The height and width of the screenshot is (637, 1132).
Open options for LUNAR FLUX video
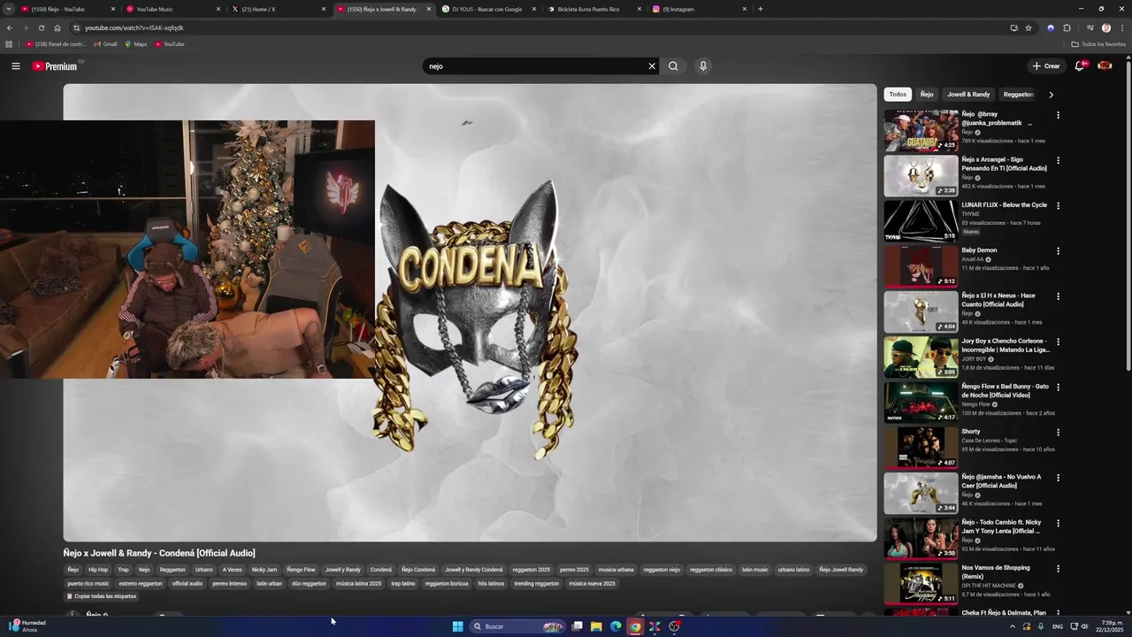coord(1058,205)
